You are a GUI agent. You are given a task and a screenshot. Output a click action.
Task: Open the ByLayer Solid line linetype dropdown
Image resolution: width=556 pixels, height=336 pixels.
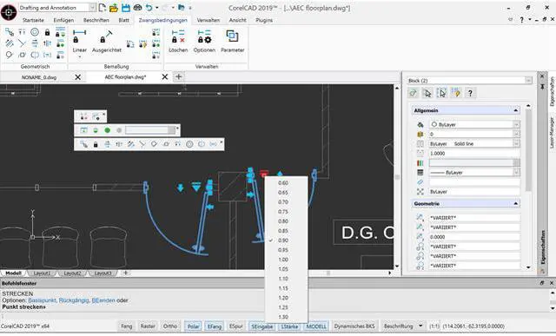[x=516, y=143]
